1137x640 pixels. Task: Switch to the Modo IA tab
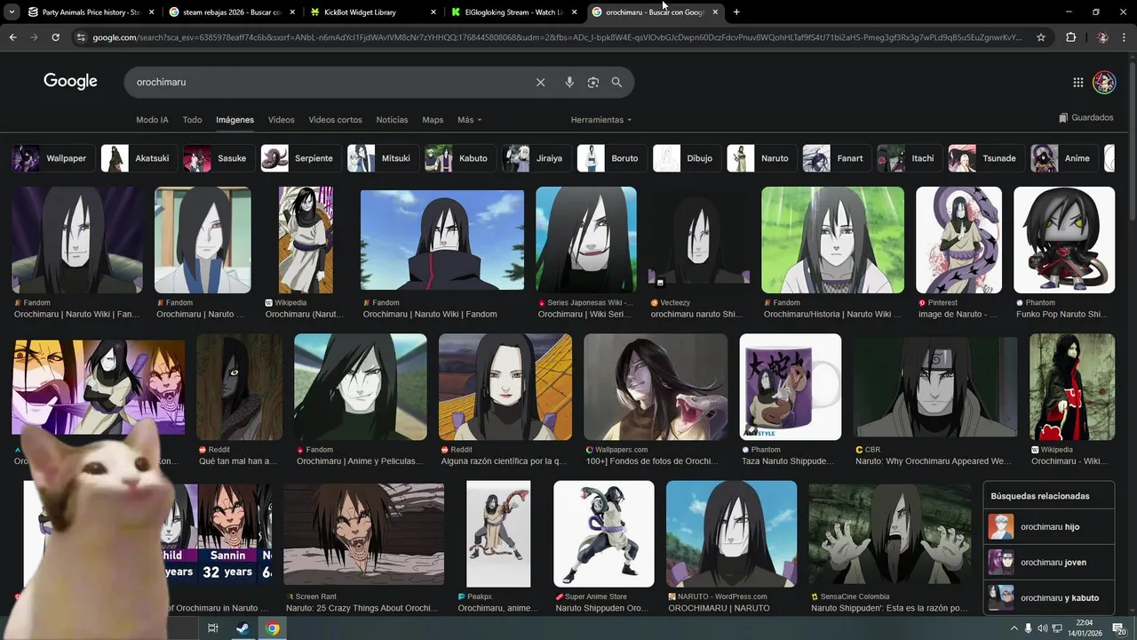152,120
